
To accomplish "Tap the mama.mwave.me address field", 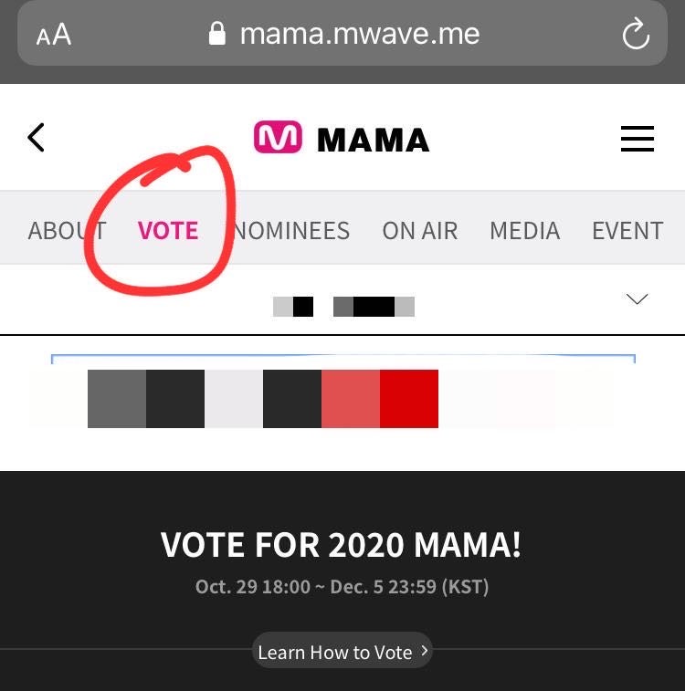I will [358, 35].
